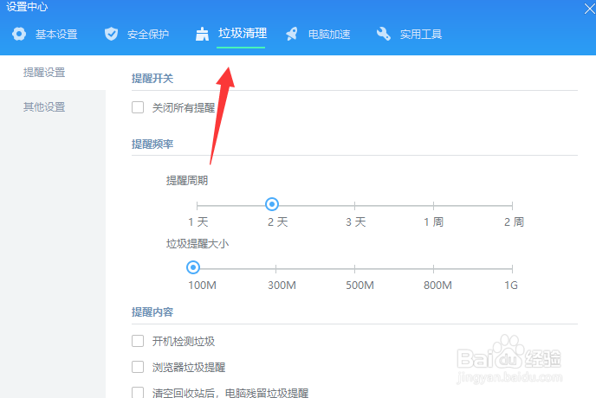
Task: Set 提醒周期 slider to 1 周
Action: pos(433,206)
